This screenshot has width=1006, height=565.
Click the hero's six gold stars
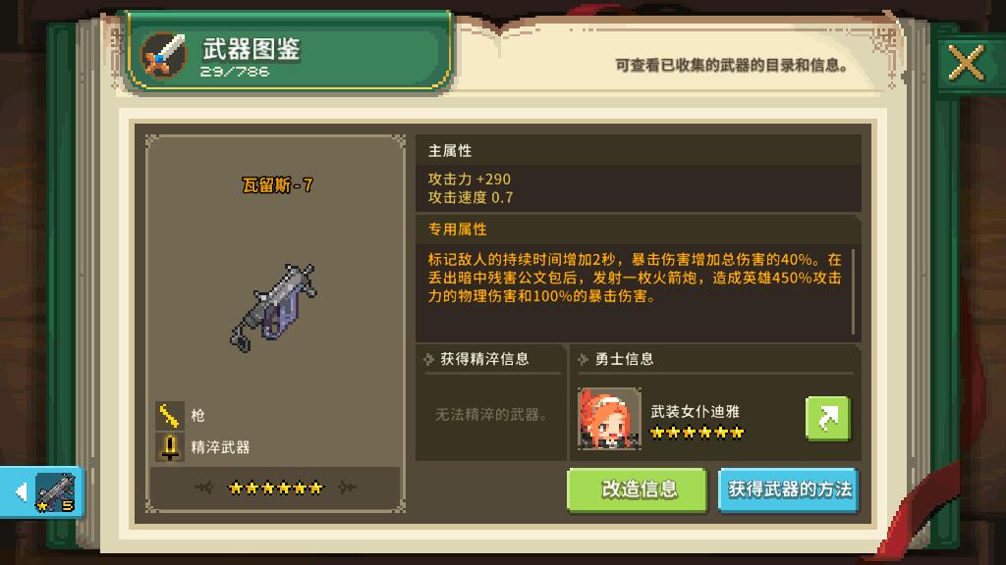tap(697, 433)
